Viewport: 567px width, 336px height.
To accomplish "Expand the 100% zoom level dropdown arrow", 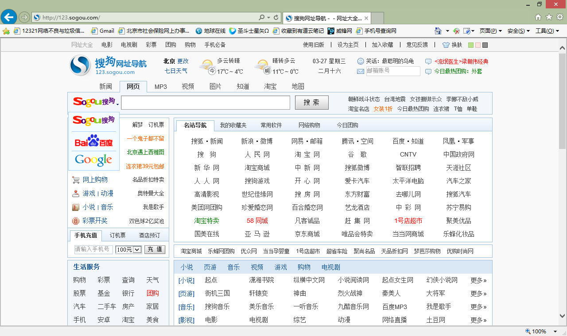I will (556, 331).
